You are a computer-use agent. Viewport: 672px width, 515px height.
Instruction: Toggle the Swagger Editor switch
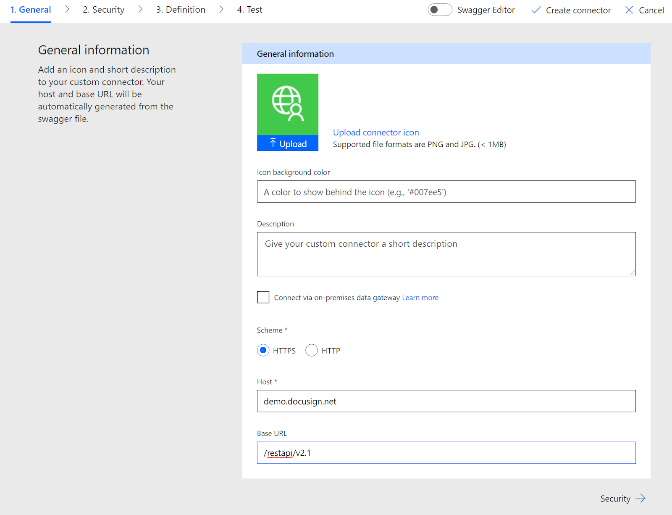[x=440, y=9]
